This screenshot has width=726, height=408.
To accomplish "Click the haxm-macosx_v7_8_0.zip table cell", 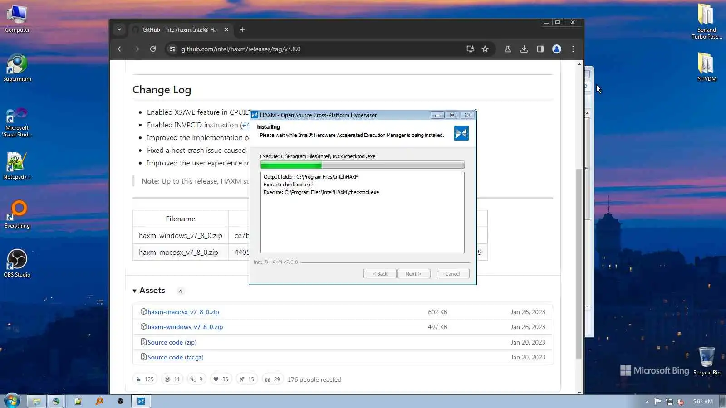I will click(x=181, y=253).
